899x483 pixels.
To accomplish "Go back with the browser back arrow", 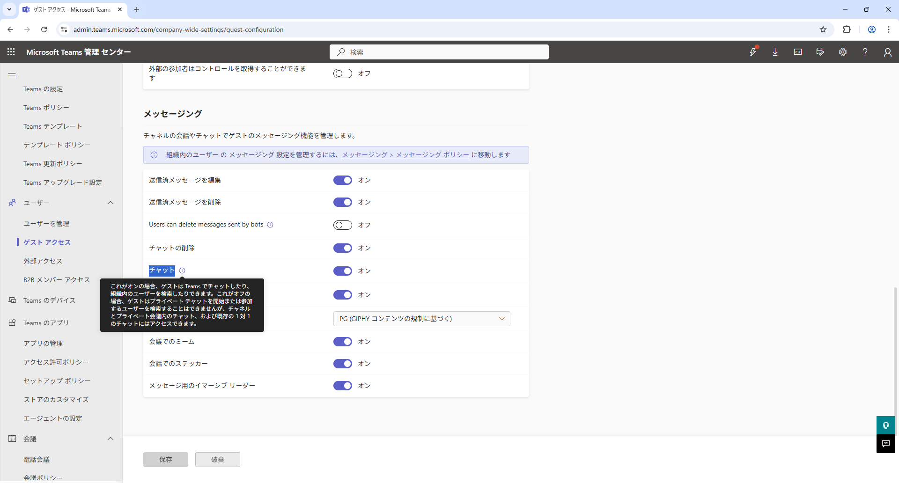I will click(x=10, y=29).
